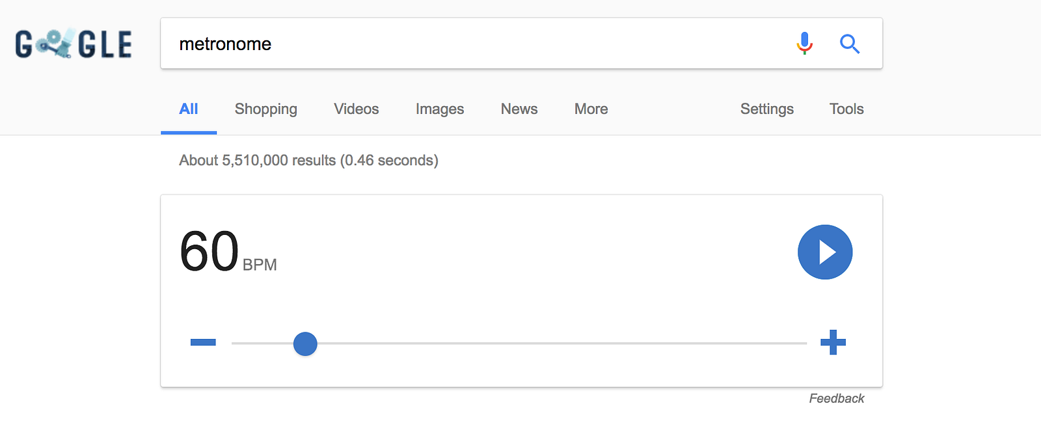Select the All results tab
The image size is (1041, 430).
(x=189, y=109)
